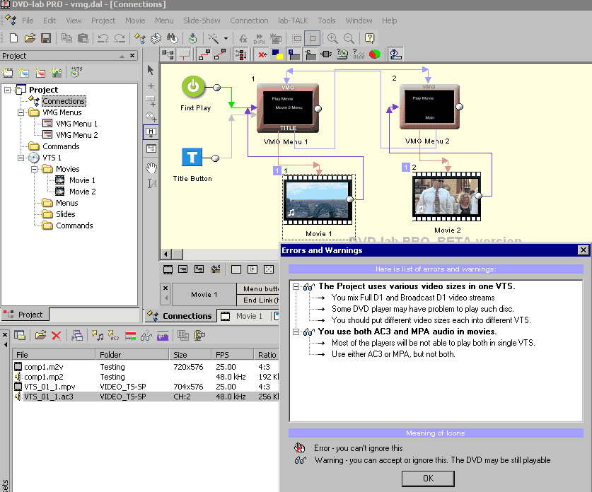Zoom in with the plus magnifier
This screenshot has height=492, width=592.
(332, 38)
